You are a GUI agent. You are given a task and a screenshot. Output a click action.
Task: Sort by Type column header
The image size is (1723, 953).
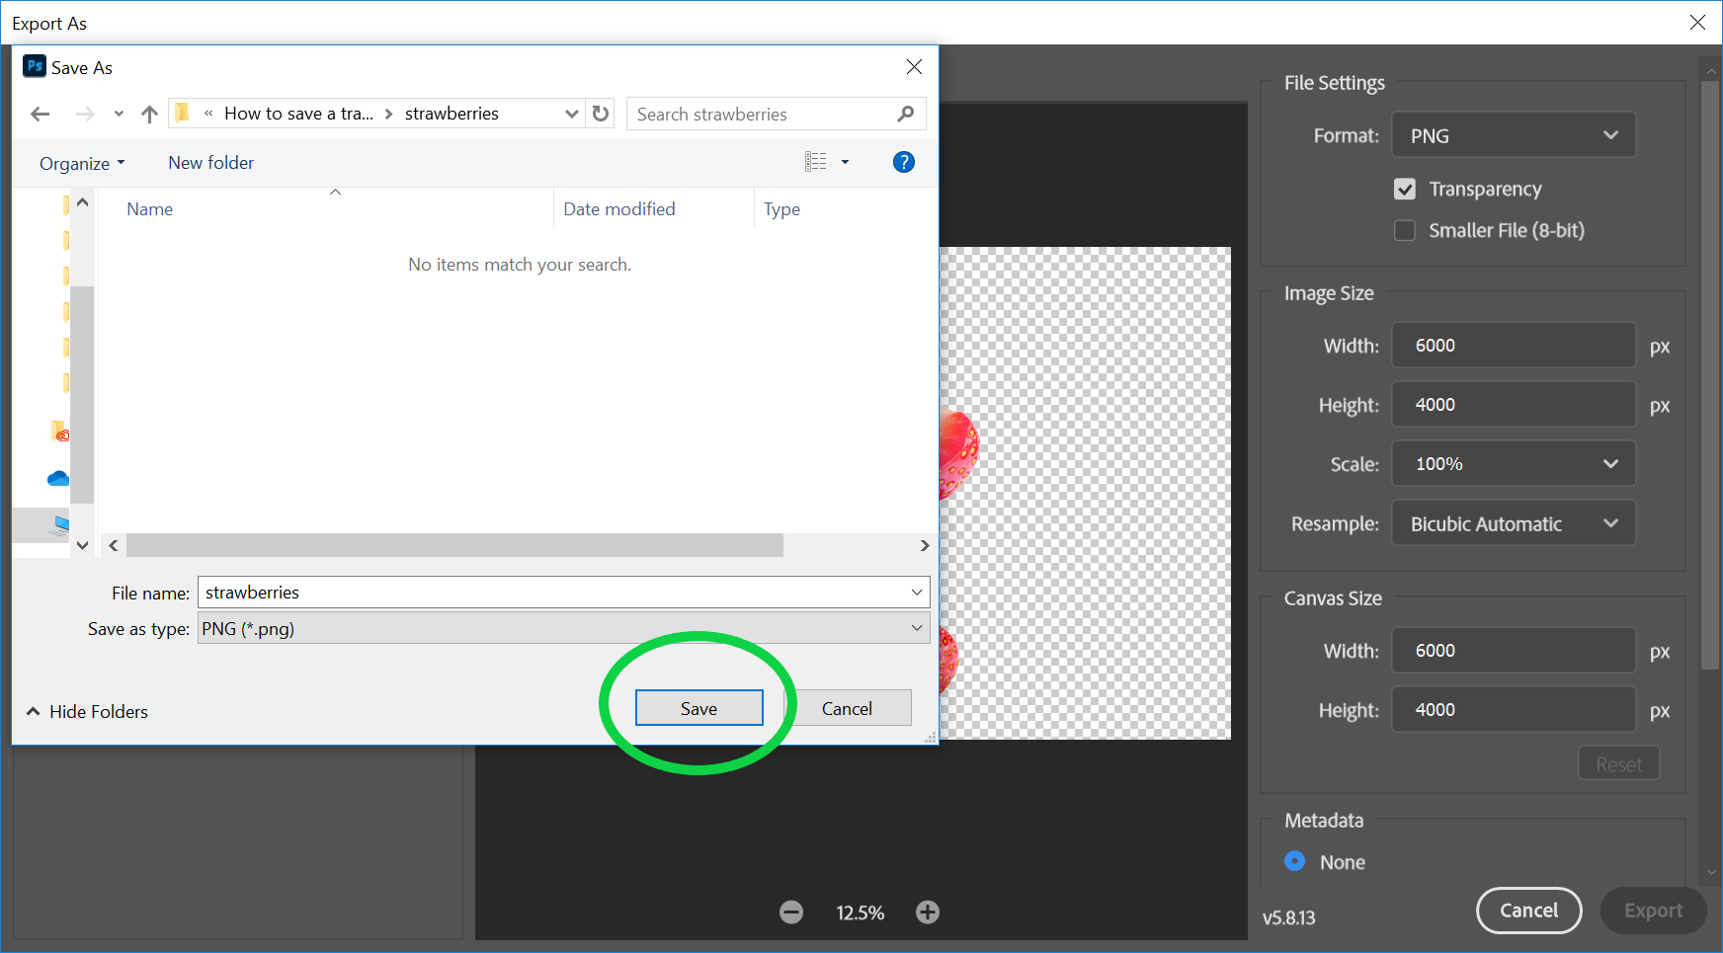[x=781, y=209]
